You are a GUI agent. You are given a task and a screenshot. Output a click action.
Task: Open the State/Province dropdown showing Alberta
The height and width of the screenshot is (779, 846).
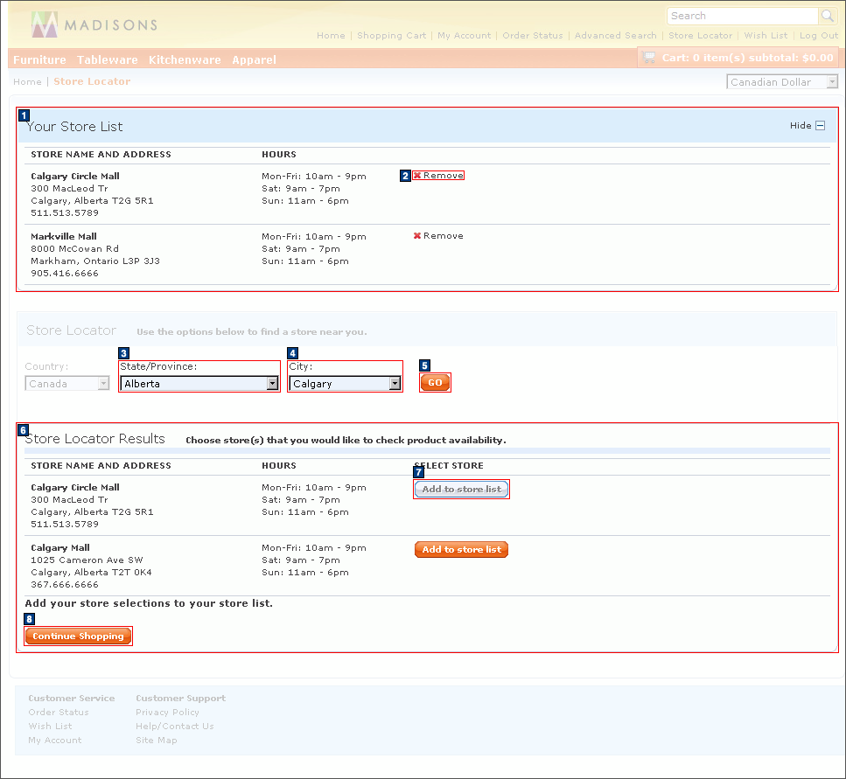198,381
